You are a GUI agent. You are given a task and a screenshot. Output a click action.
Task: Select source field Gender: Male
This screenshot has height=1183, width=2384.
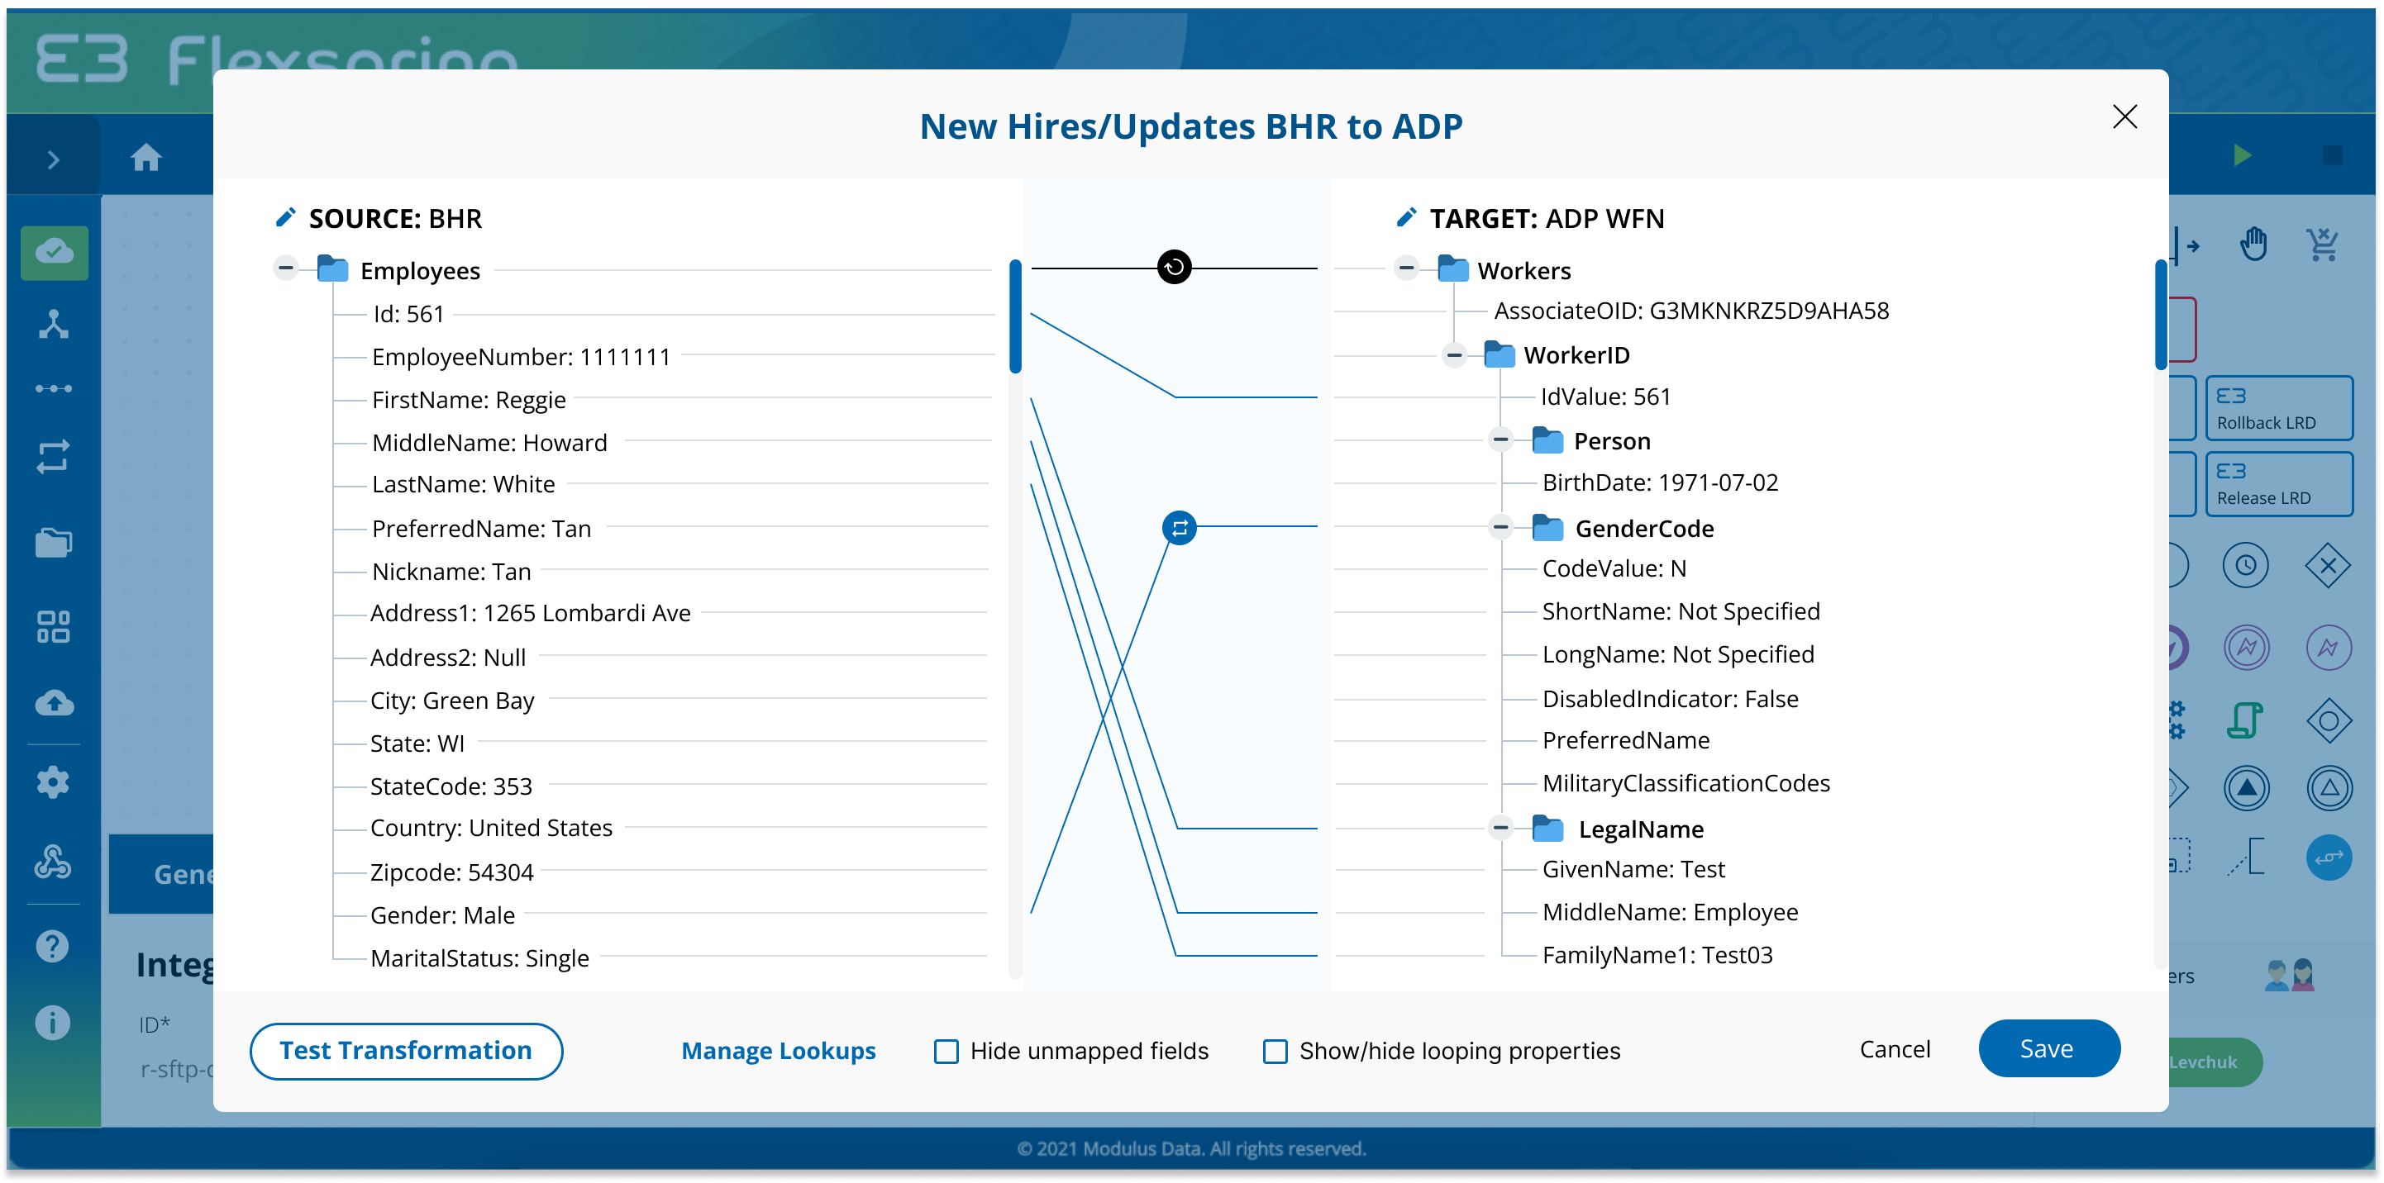[442, 915]
